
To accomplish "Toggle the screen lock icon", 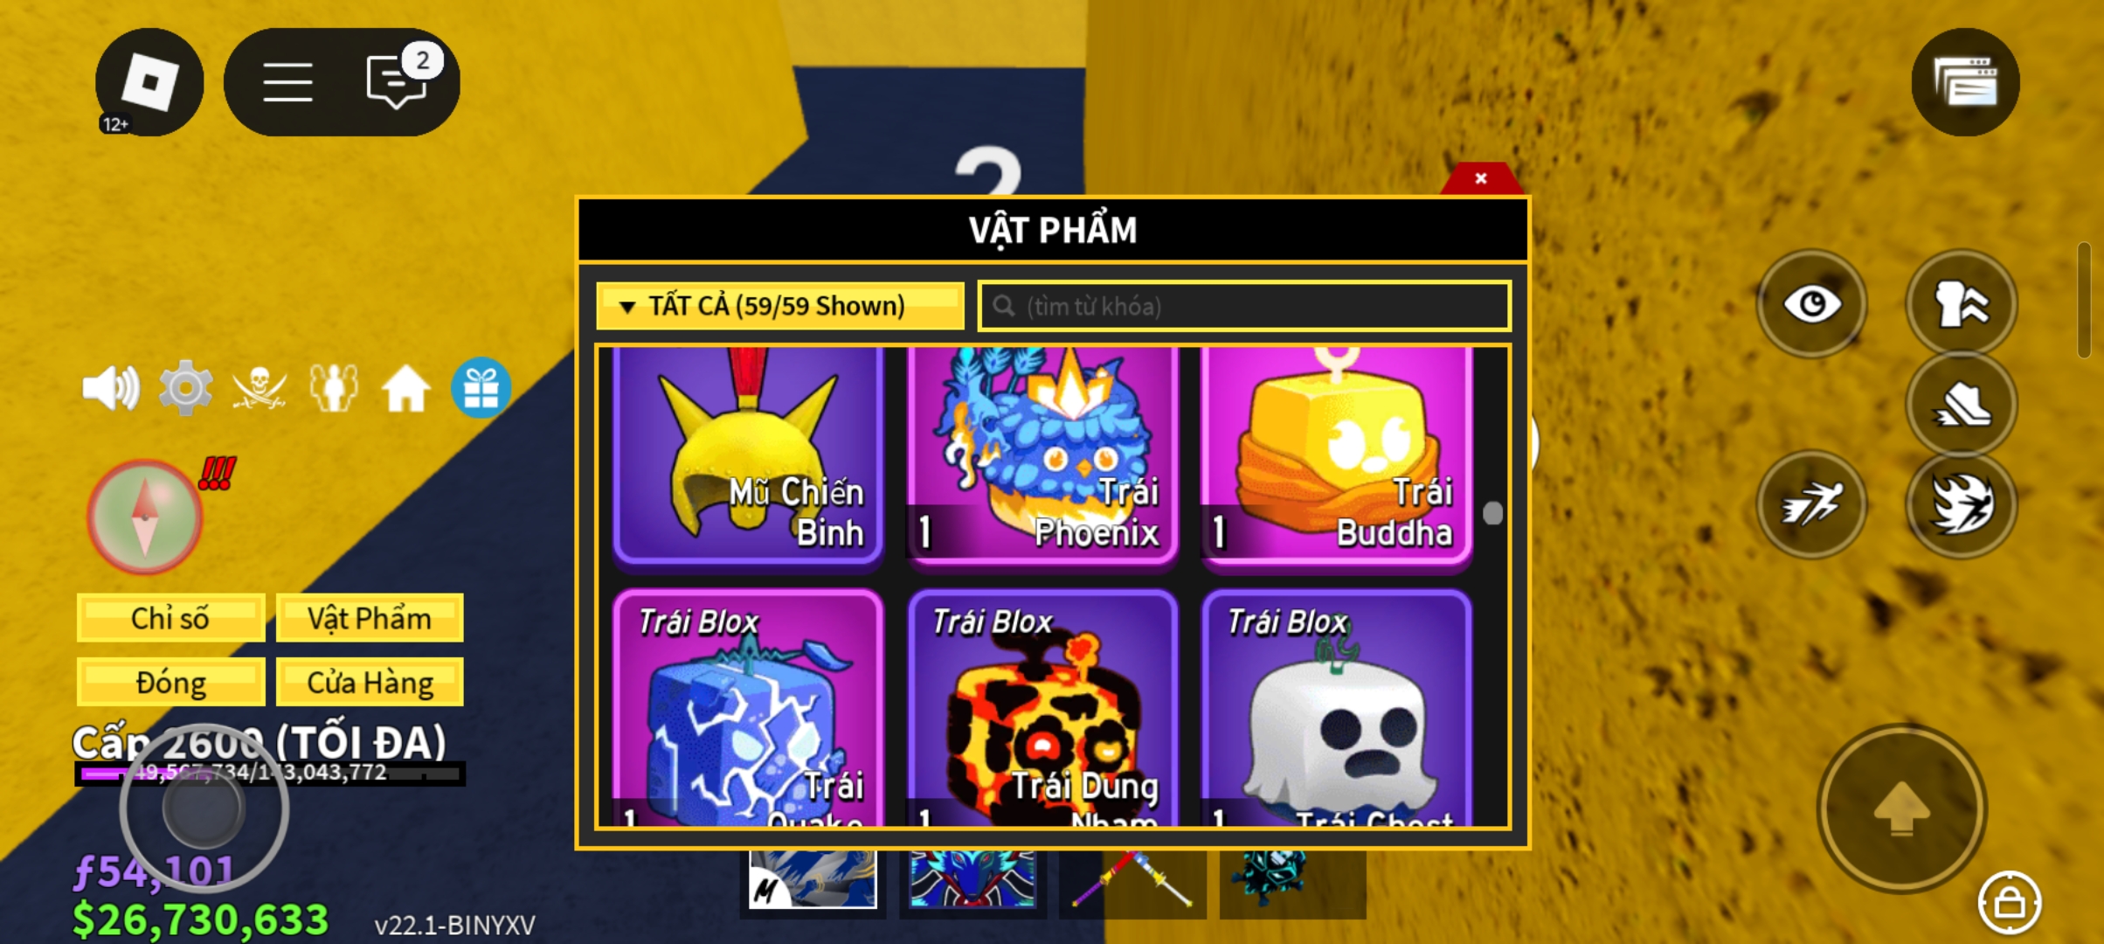I will 2010,902.
